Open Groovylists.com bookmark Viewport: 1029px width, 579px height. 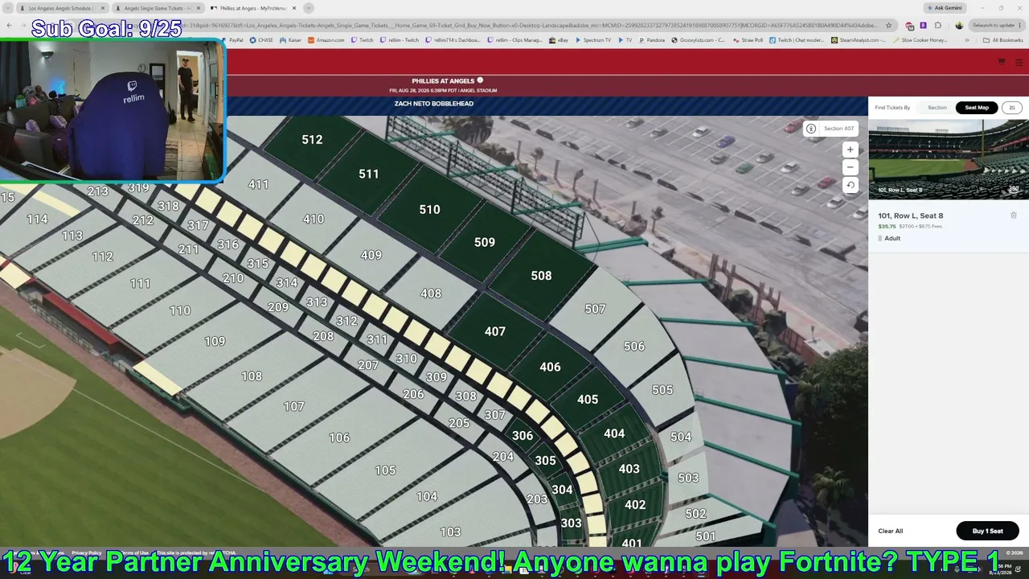coord(699,39)
